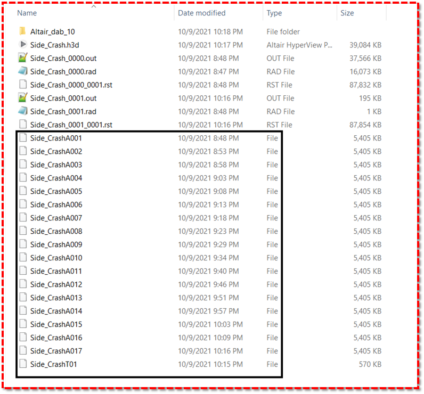Click the Side_CrashA013 blank file icon
Viewport: 424px width, 394px height.
point(23,297)
